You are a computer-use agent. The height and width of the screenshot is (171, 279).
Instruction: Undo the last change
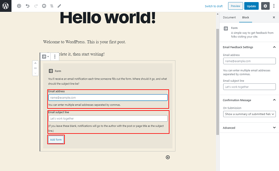[28, 6]
